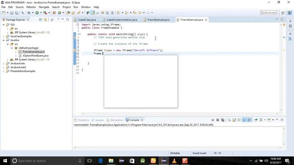Click the Clear Console icon
This screenshot has height=165, width=294.
coord(229,120)
